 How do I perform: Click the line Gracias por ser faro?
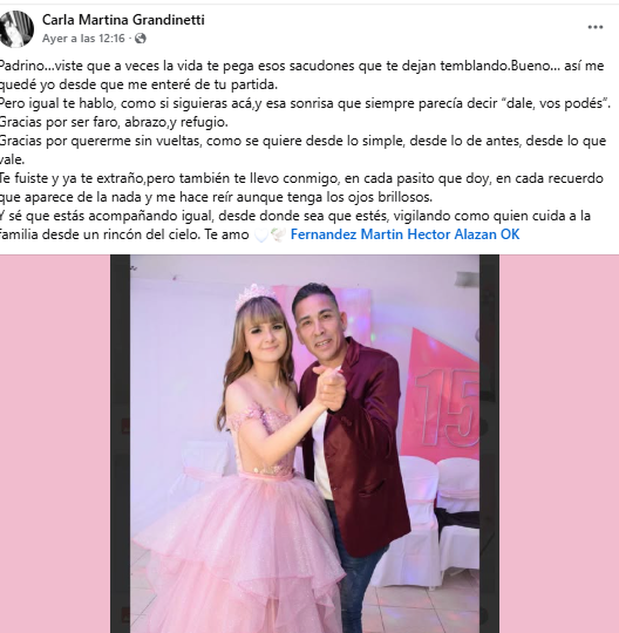pyautogui.click(x=113, y=122)
